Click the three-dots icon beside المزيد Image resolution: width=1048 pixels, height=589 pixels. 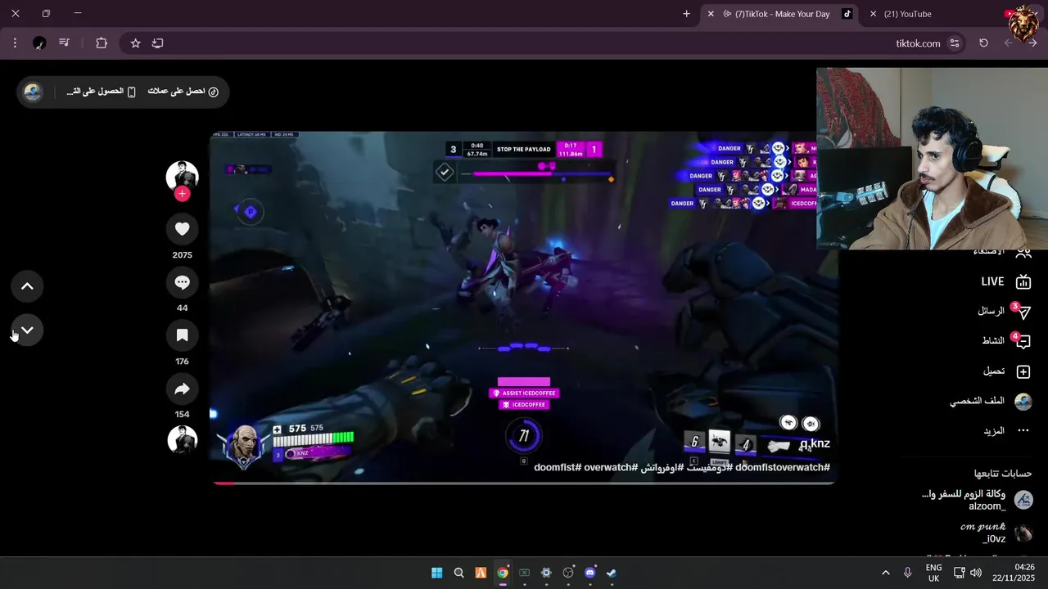[x=1023, y=430]
